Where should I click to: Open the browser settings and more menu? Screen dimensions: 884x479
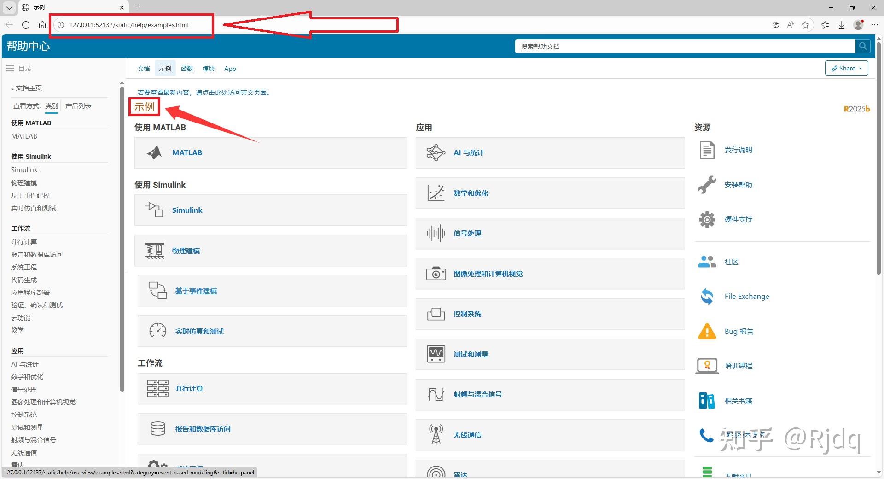(x=875, y=25)
